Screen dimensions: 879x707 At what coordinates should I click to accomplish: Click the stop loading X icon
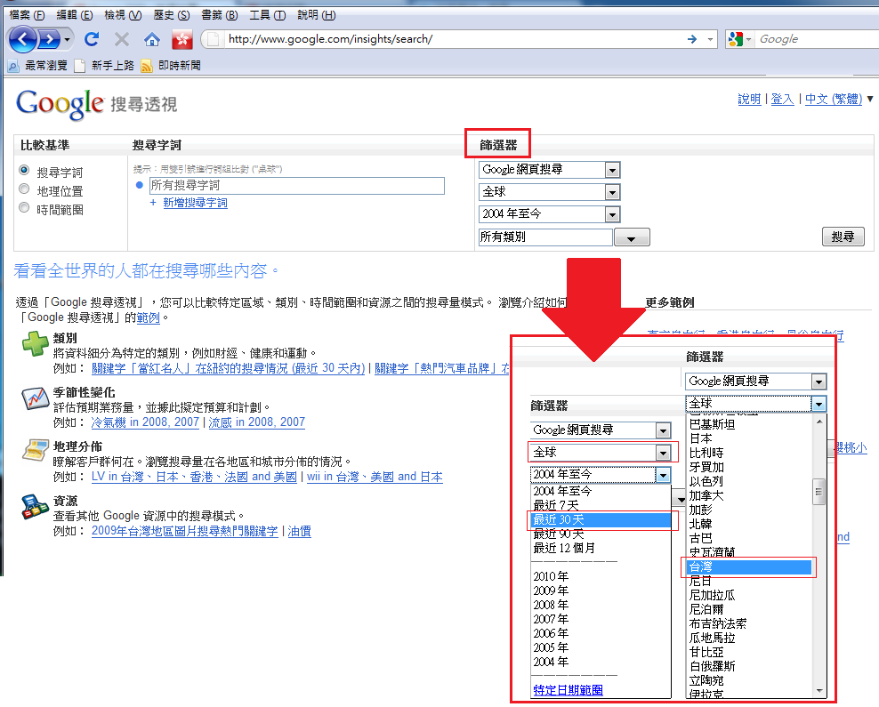click(122, 39)
